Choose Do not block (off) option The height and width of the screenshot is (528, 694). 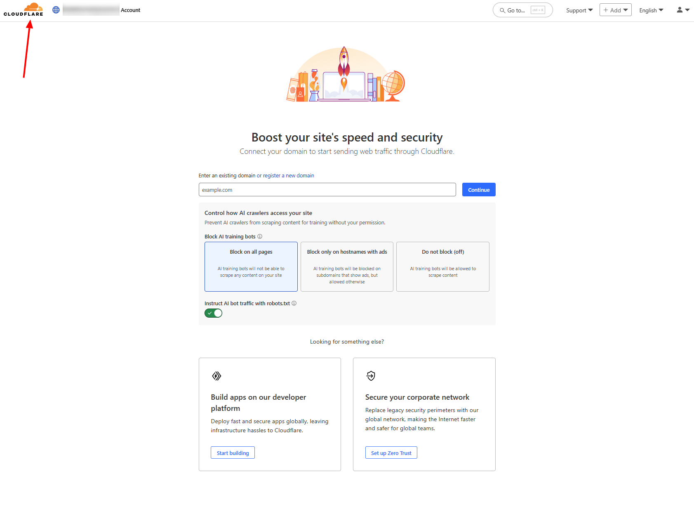click(442, 266)
